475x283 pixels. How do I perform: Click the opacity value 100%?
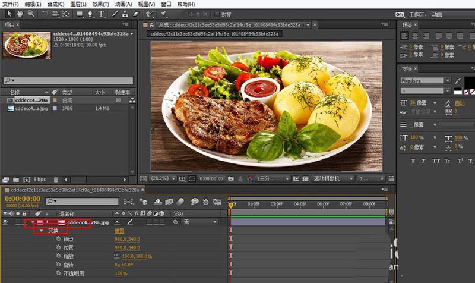(121, 273)
